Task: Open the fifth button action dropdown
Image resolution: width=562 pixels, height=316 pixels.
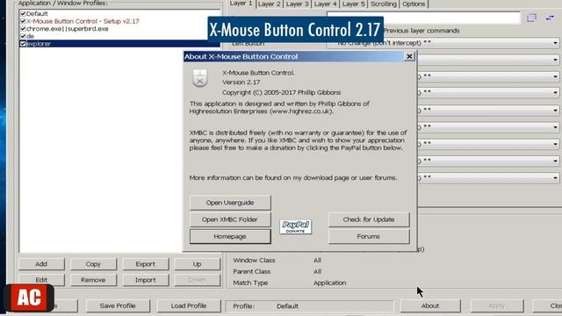Action: (555, 110)
